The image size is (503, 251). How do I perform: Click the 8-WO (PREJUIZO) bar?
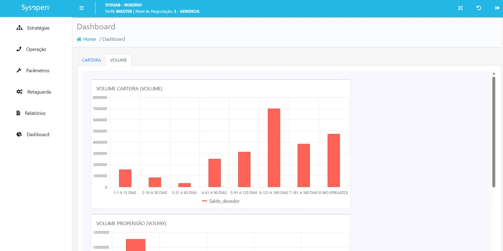tap(334, 161)
